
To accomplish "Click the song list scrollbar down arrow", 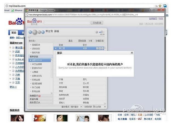I will pyautogui.click(x=105, y=103).
